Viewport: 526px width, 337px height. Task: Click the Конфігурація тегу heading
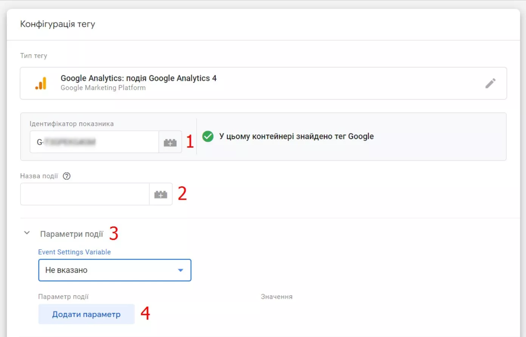(x=57, y=24)
